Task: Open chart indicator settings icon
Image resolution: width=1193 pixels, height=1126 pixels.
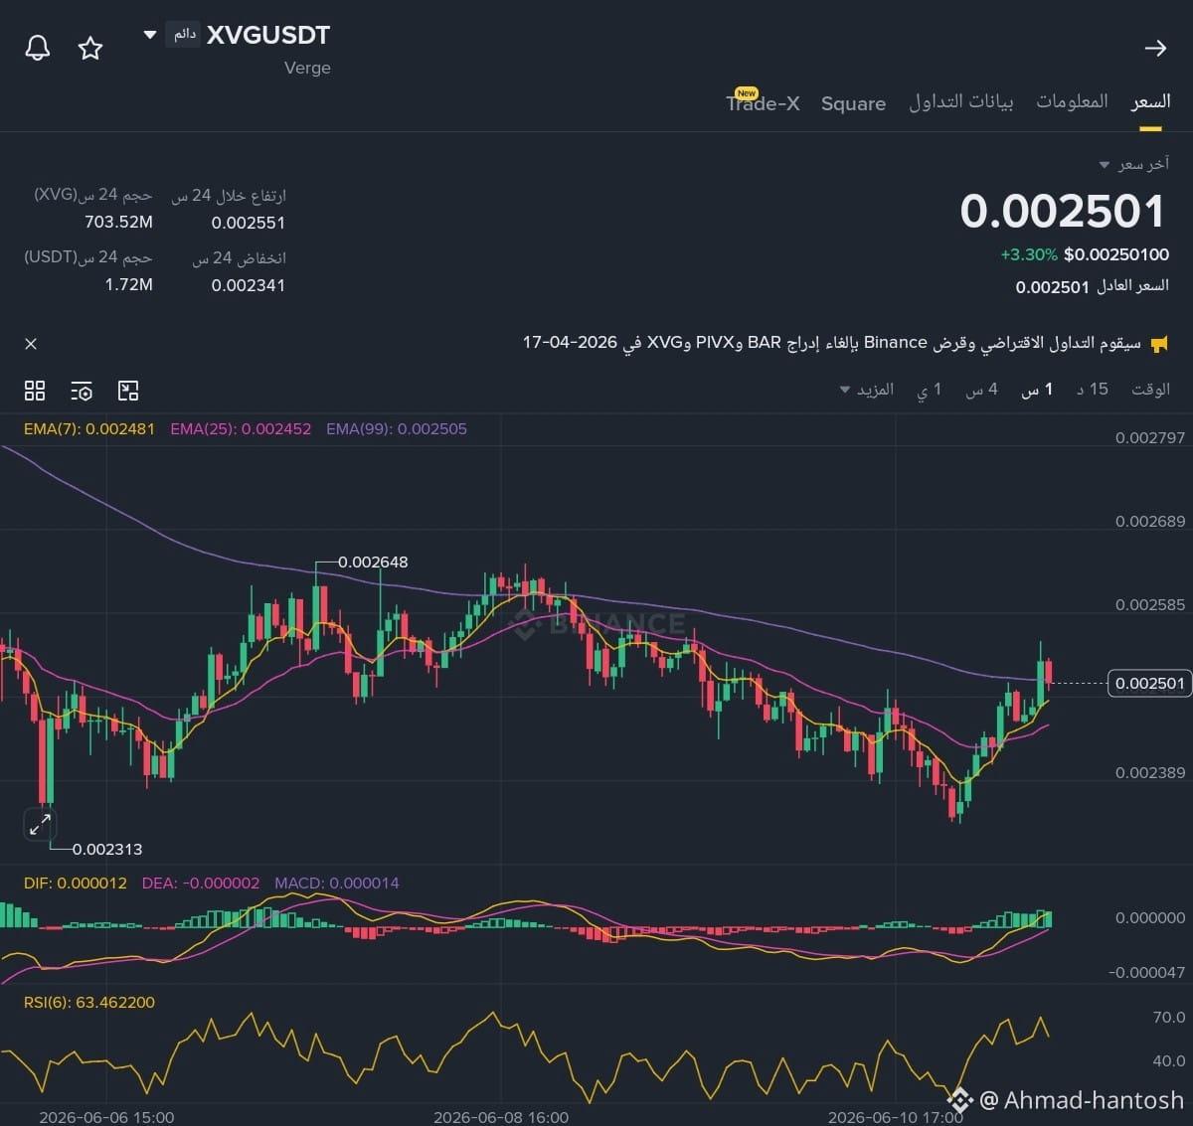Action: (x=82, y=391)
